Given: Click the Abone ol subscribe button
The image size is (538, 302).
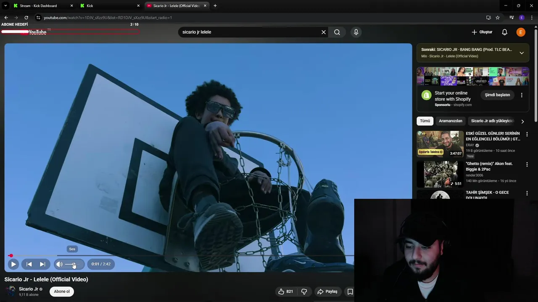Looking at the screenshot, I should [62, 292].
